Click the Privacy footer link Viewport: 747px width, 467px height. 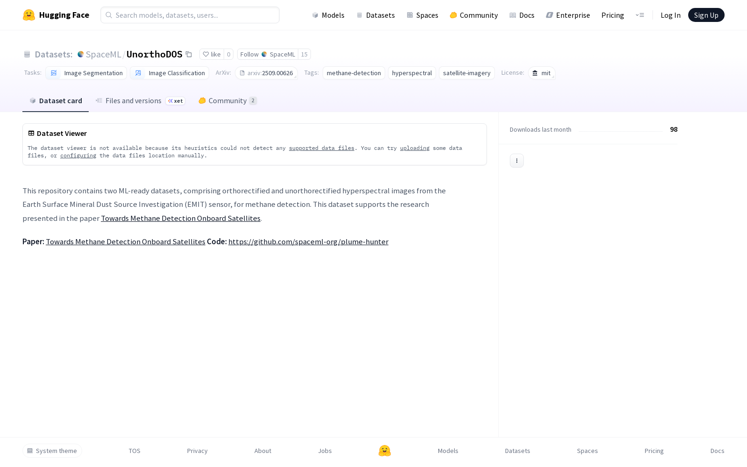[197, 451]
